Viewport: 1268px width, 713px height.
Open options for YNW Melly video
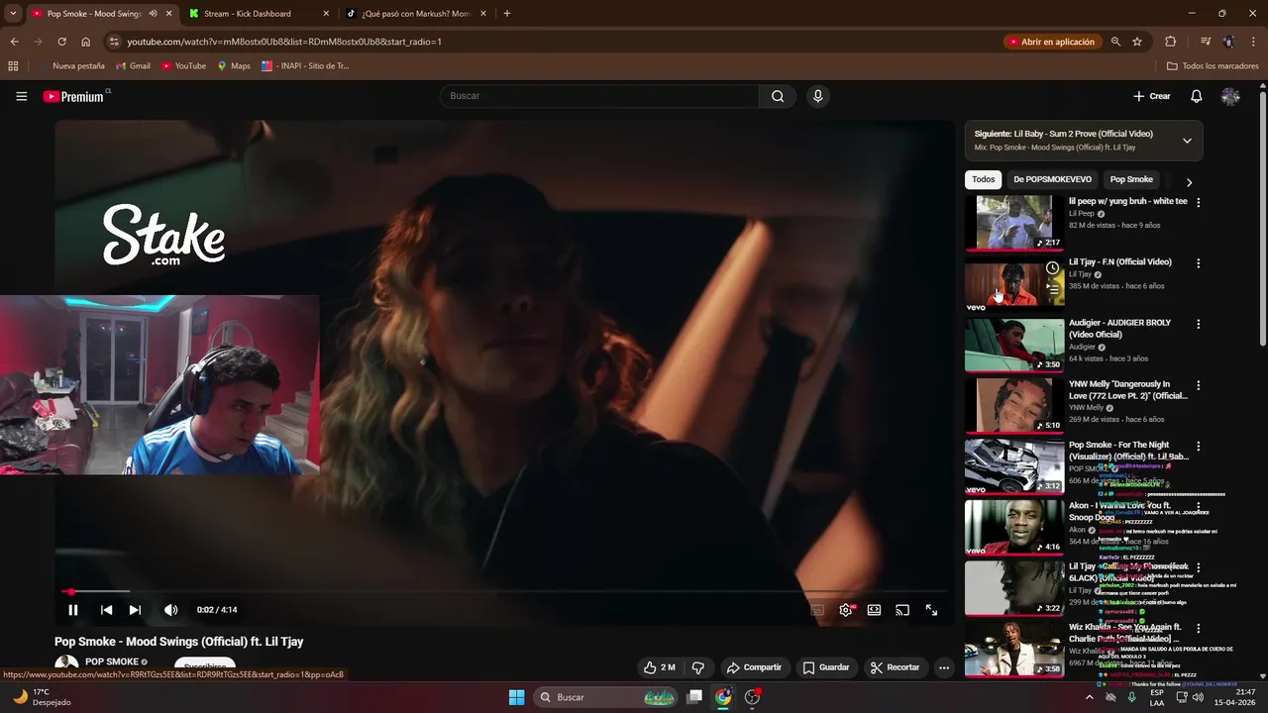[1198, 385]
